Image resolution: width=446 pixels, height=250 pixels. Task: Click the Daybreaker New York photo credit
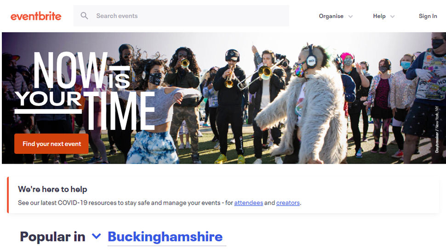click(x=437, y=129)
